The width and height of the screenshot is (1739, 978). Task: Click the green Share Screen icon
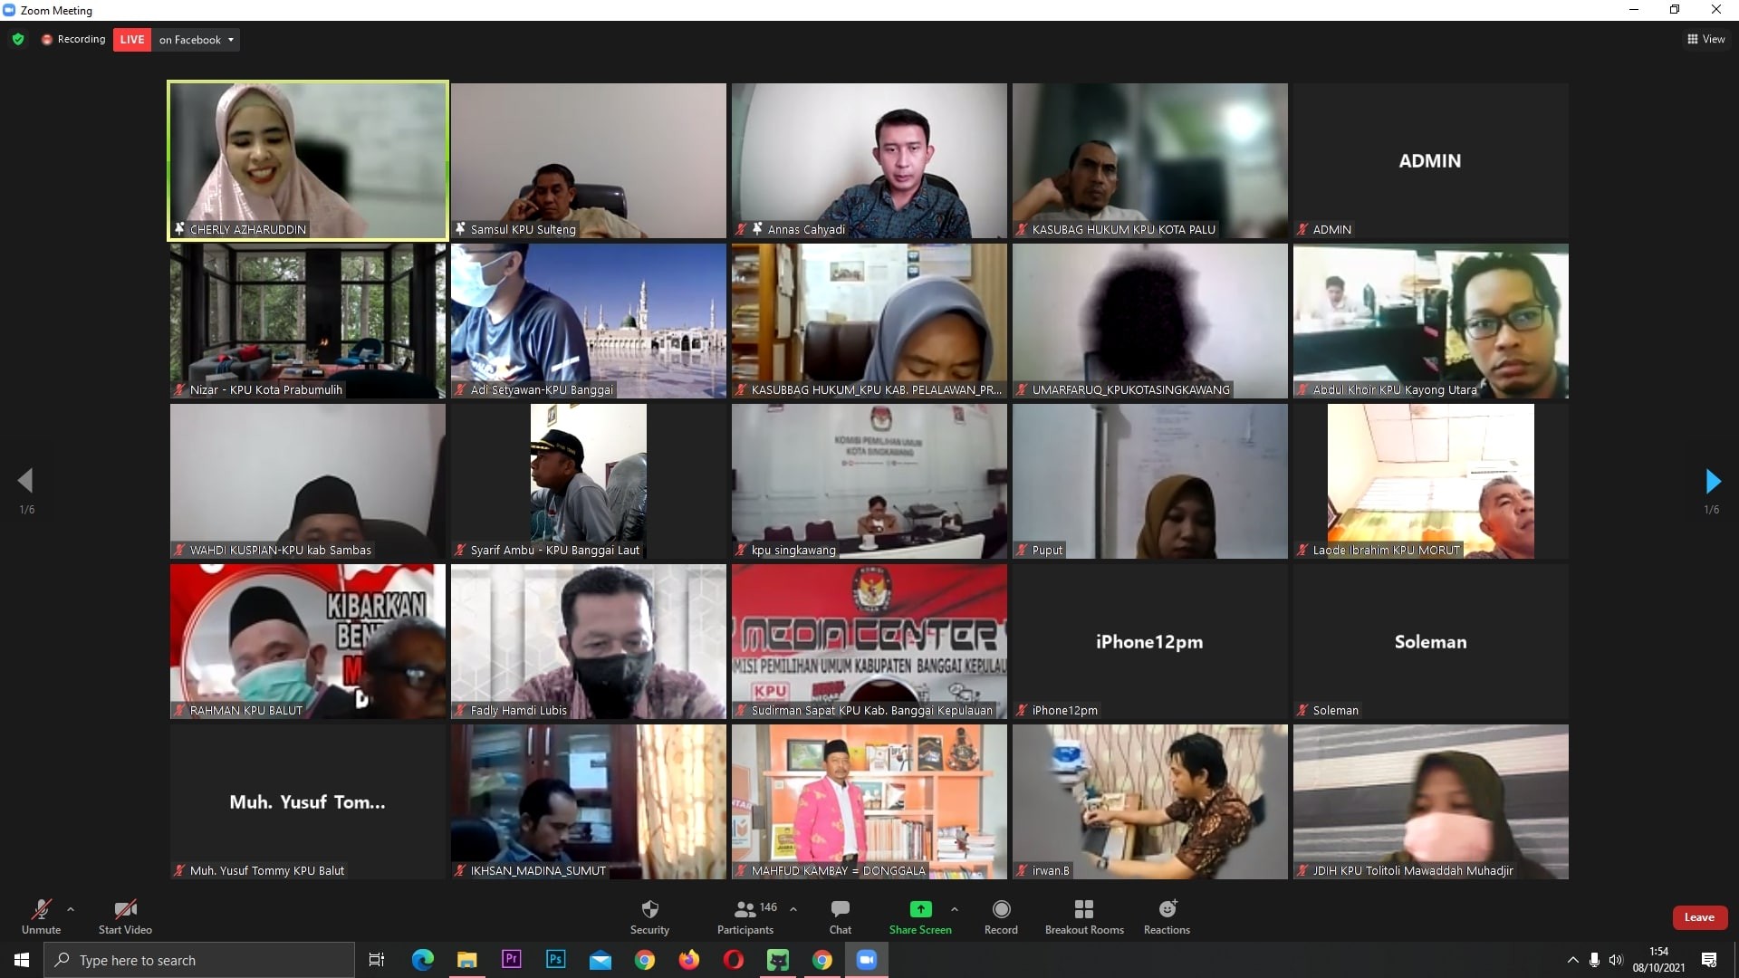click(x=919, y=909)
